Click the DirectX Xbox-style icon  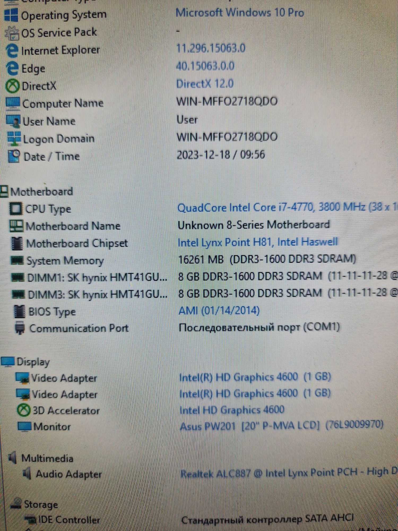pos(13,86)
